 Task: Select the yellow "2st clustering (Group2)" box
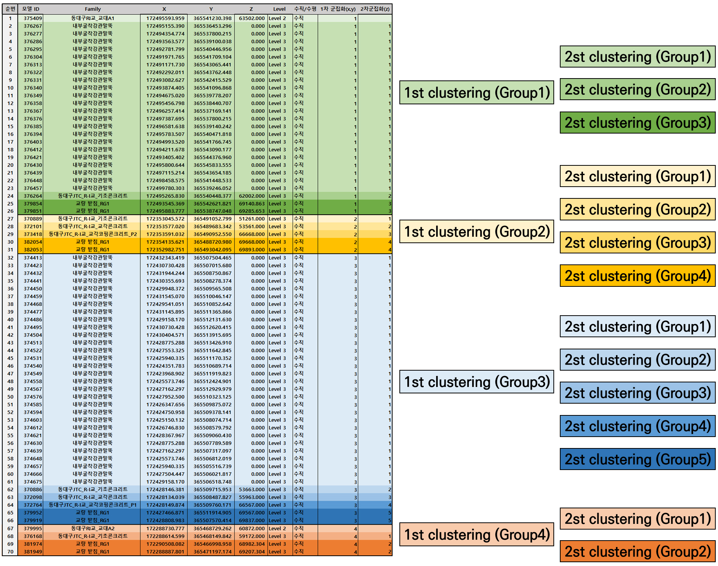(638, 209)
